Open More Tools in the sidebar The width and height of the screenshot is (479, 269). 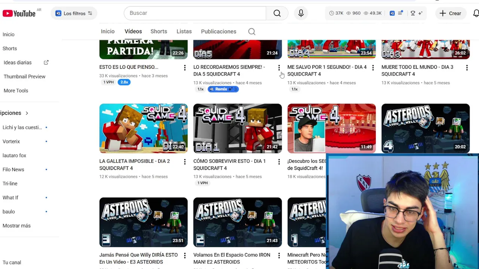point(16,90)
